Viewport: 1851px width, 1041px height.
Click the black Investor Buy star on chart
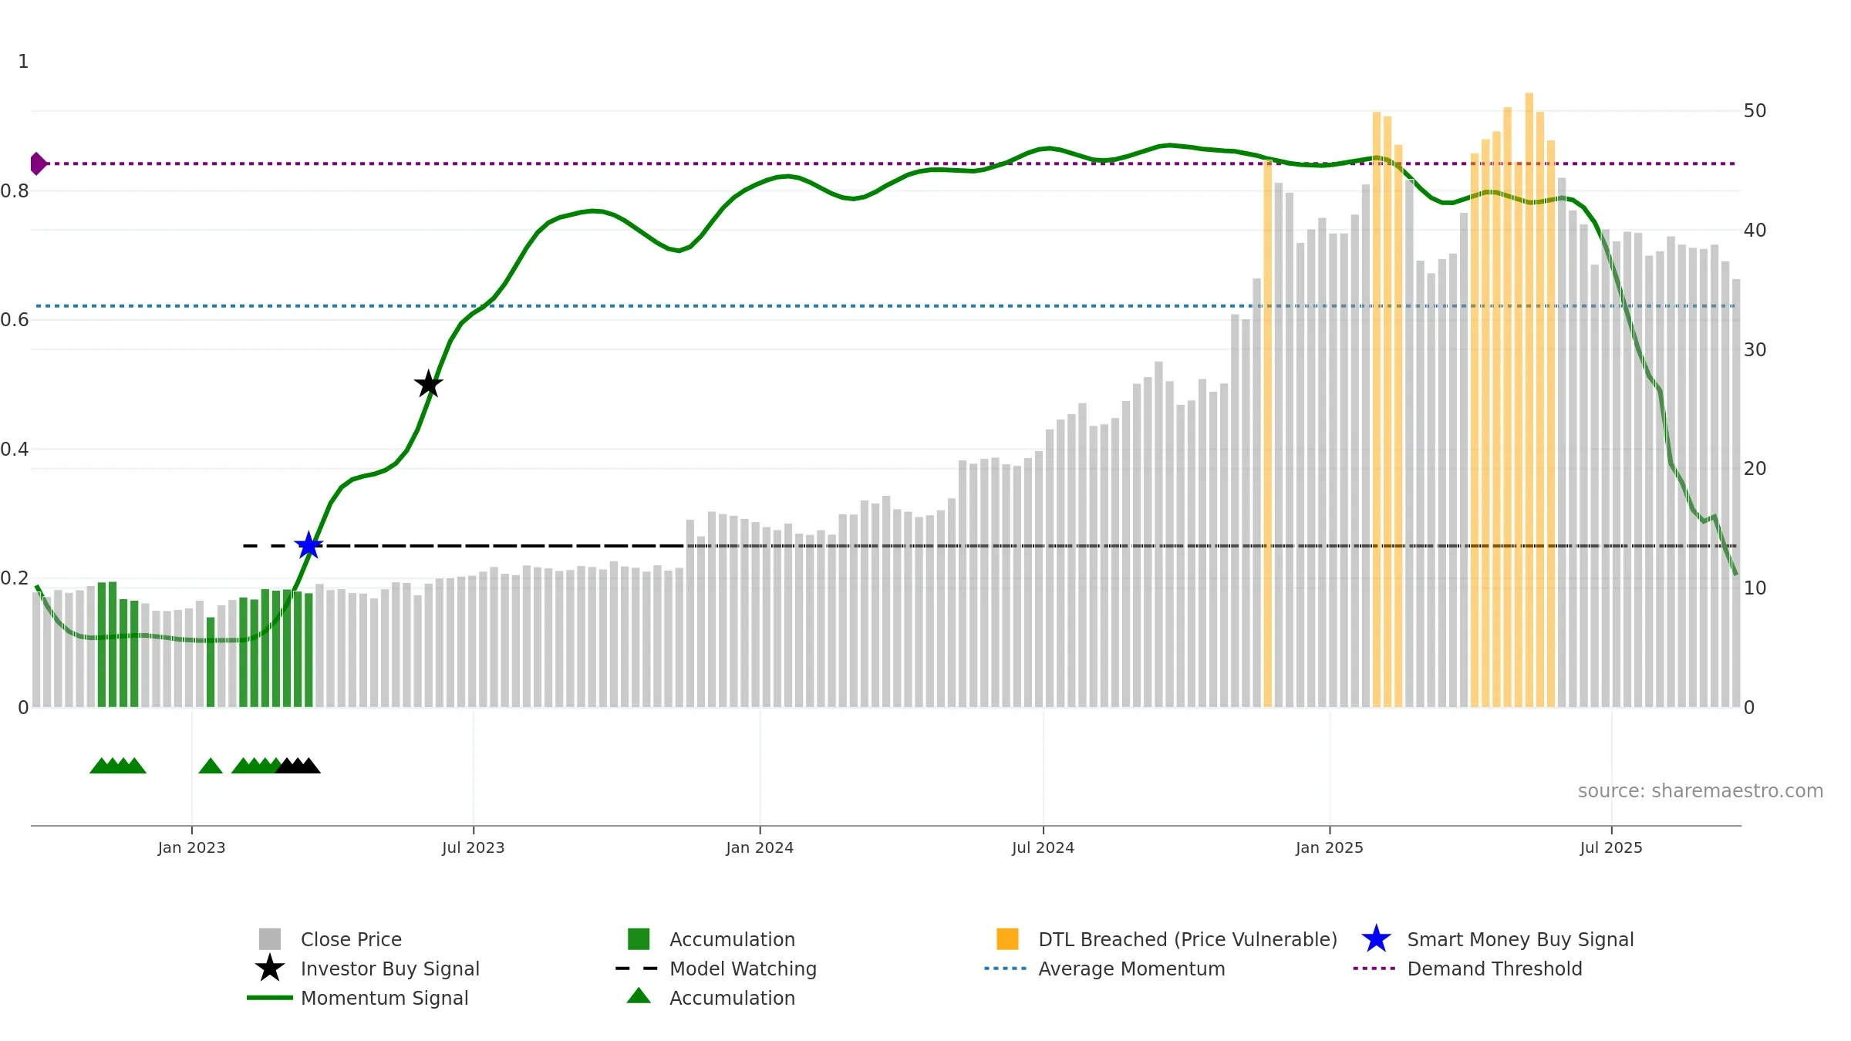(x=429, y=384)
